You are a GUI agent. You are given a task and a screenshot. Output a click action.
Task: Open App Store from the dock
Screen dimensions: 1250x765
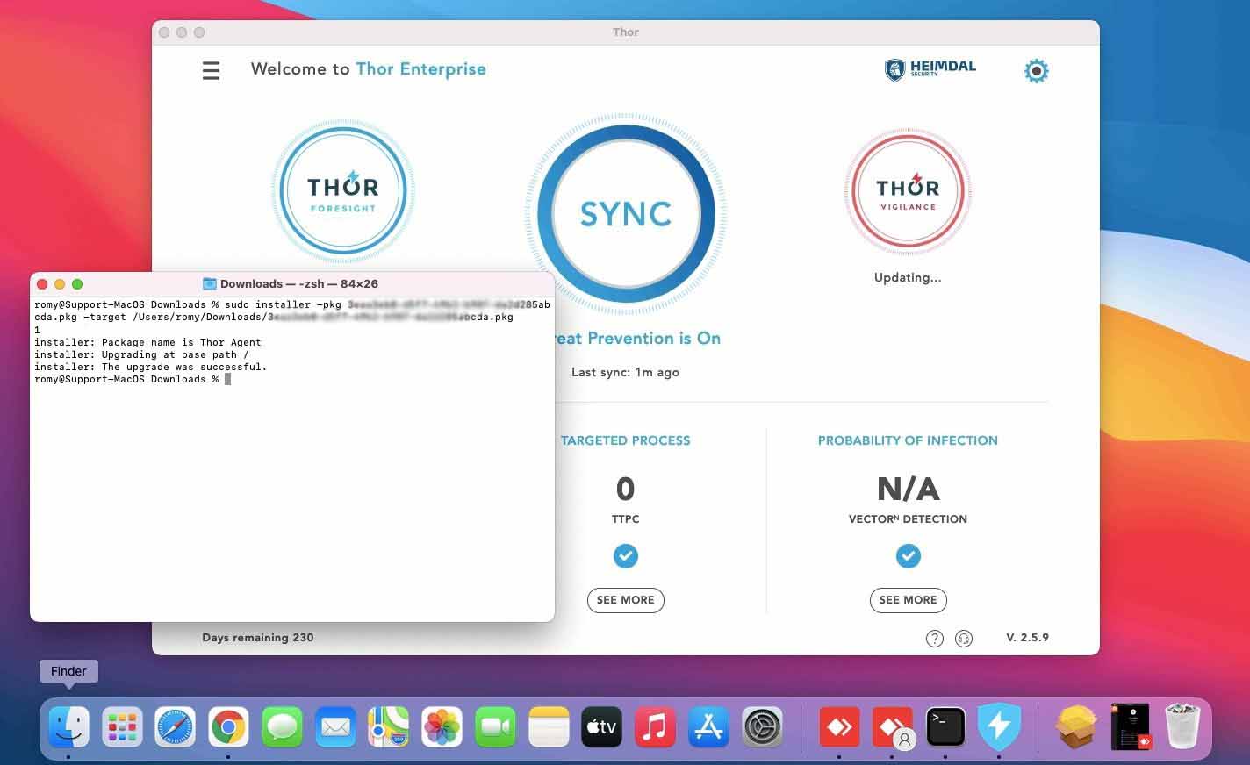[x=708, y=727]
